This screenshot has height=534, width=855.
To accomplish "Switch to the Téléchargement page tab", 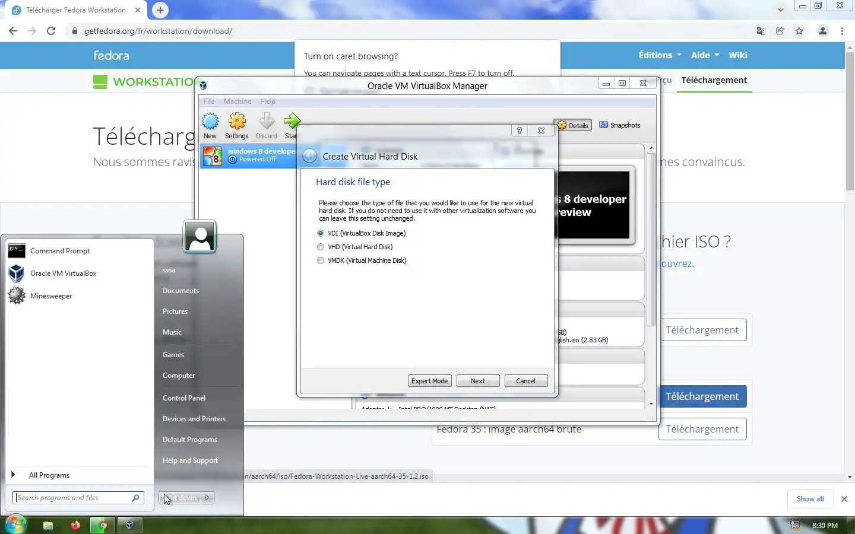I will (714, 80).
